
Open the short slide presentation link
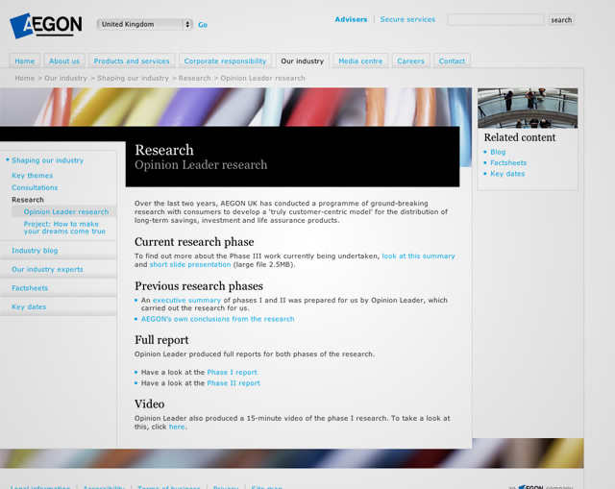pyautogui.click(x=190, y=264)
